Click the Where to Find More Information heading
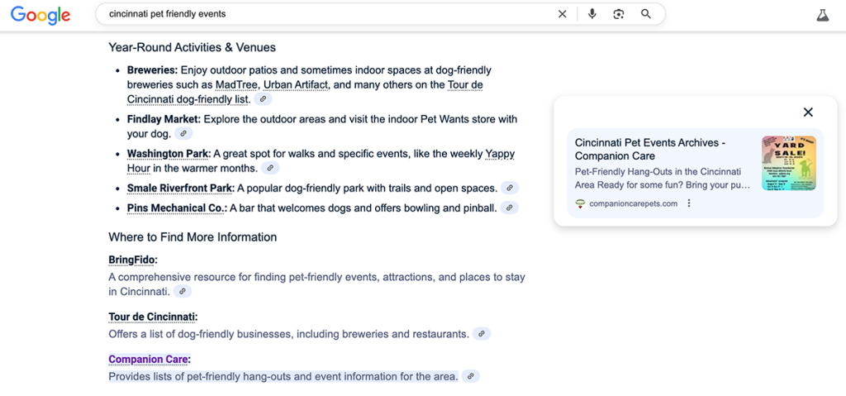This screenshot has height=396, width=846. coord(192,237)
